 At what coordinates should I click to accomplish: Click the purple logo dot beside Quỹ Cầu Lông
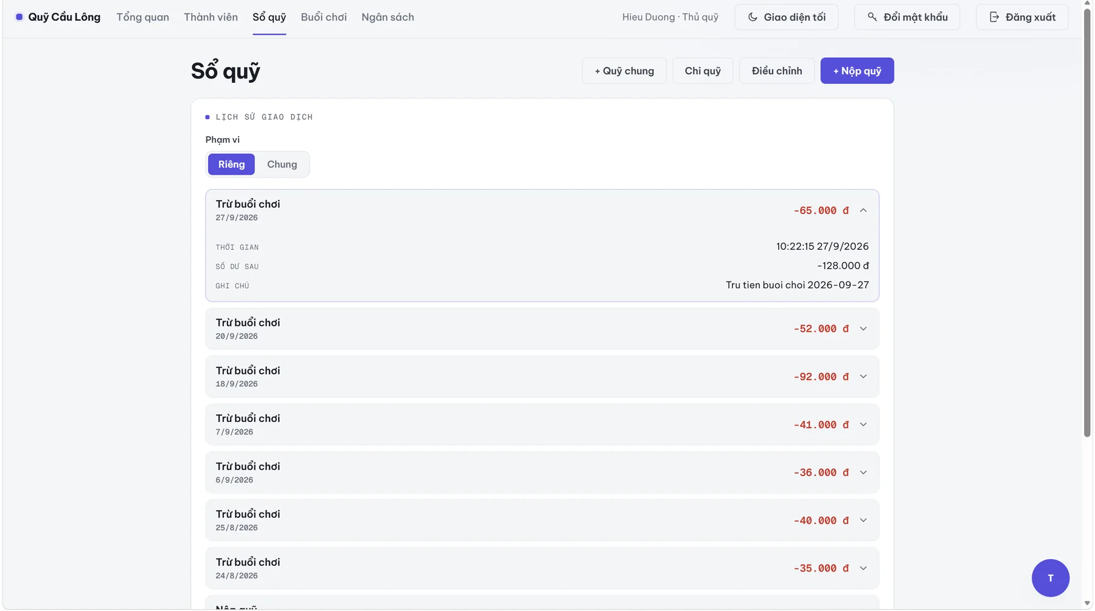[x=19, y=17]
